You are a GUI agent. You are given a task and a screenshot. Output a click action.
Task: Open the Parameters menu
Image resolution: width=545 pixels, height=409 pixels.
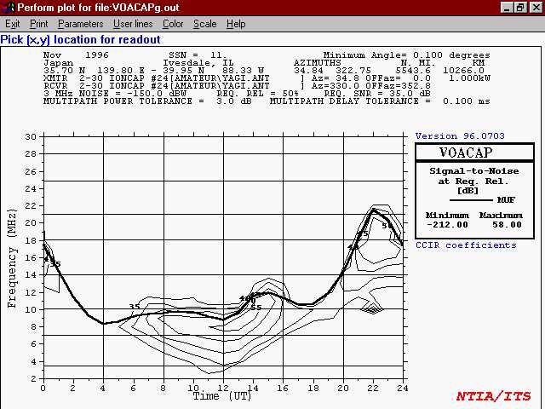coord(80,24)
